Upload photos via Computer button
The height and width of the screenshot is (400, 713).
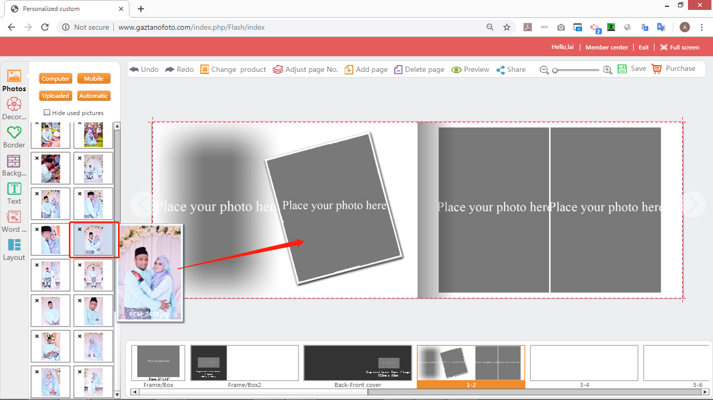pyautogui.click(x=56, y=79)
